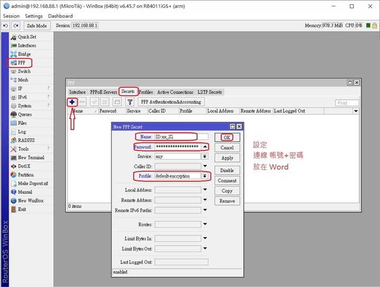Viewport: 380px width, 287px height.
Task: Toggle the Safe Mode button
Action: pos(37,26)
